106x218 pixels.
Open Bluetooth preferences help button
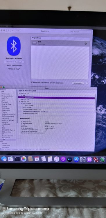click(x=87, y=83)
